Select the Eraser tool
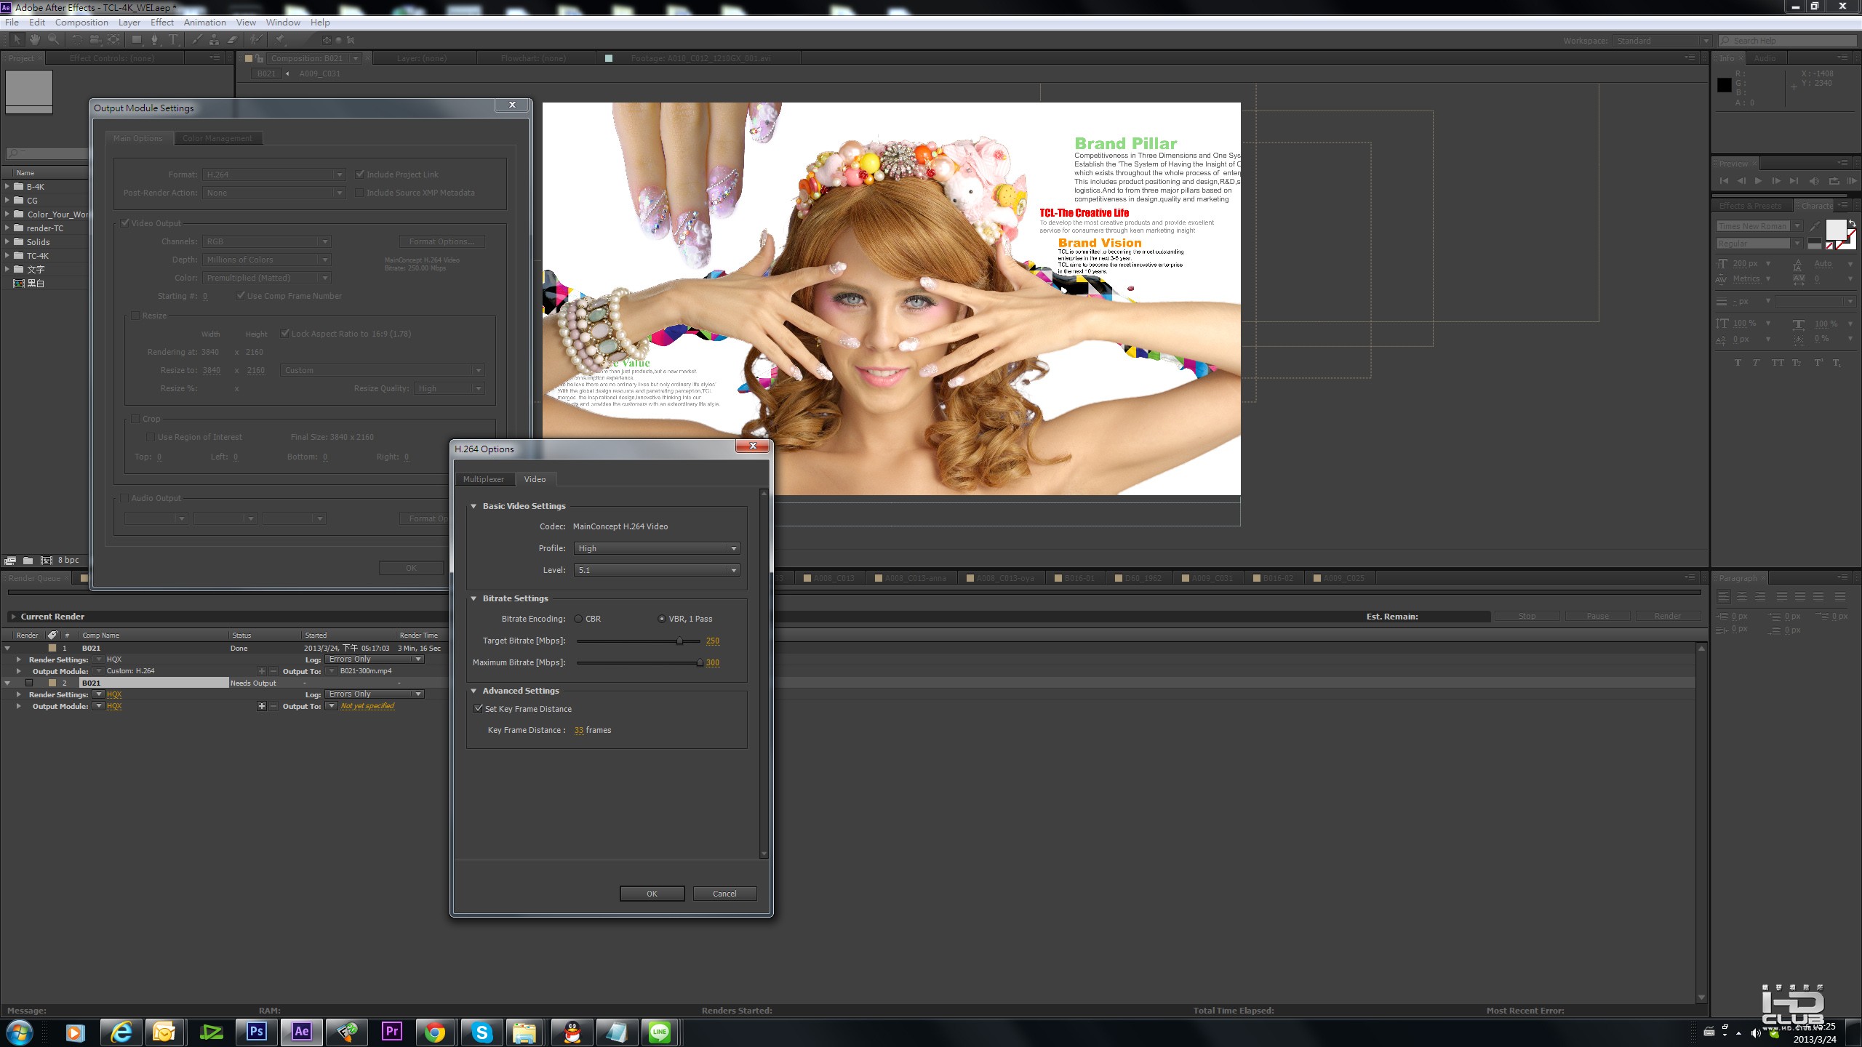Image resolution: width=1862 pixels, height=1047 pixels. click(233, 40)
